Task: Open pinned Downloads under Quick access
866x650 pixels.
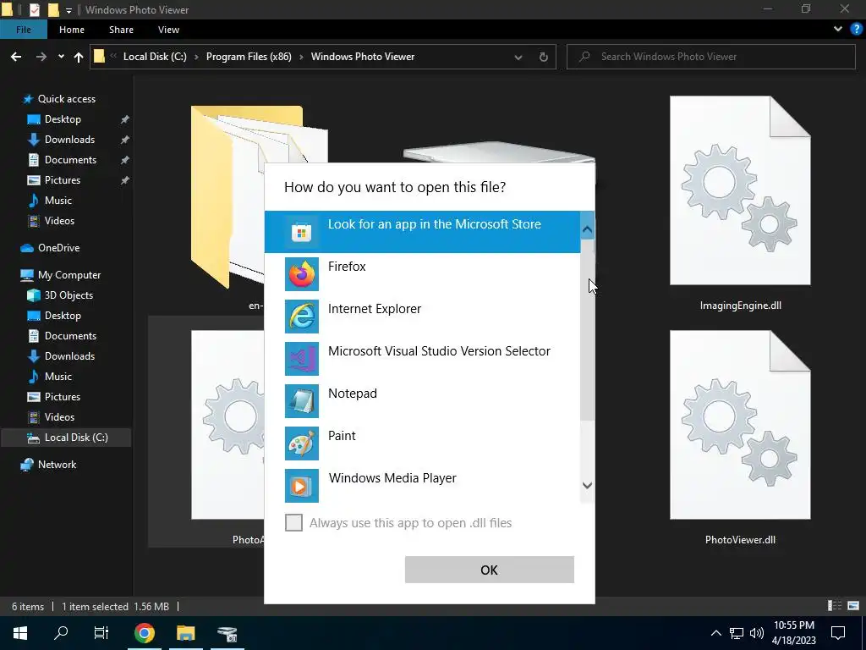Action: coord(69,140)
